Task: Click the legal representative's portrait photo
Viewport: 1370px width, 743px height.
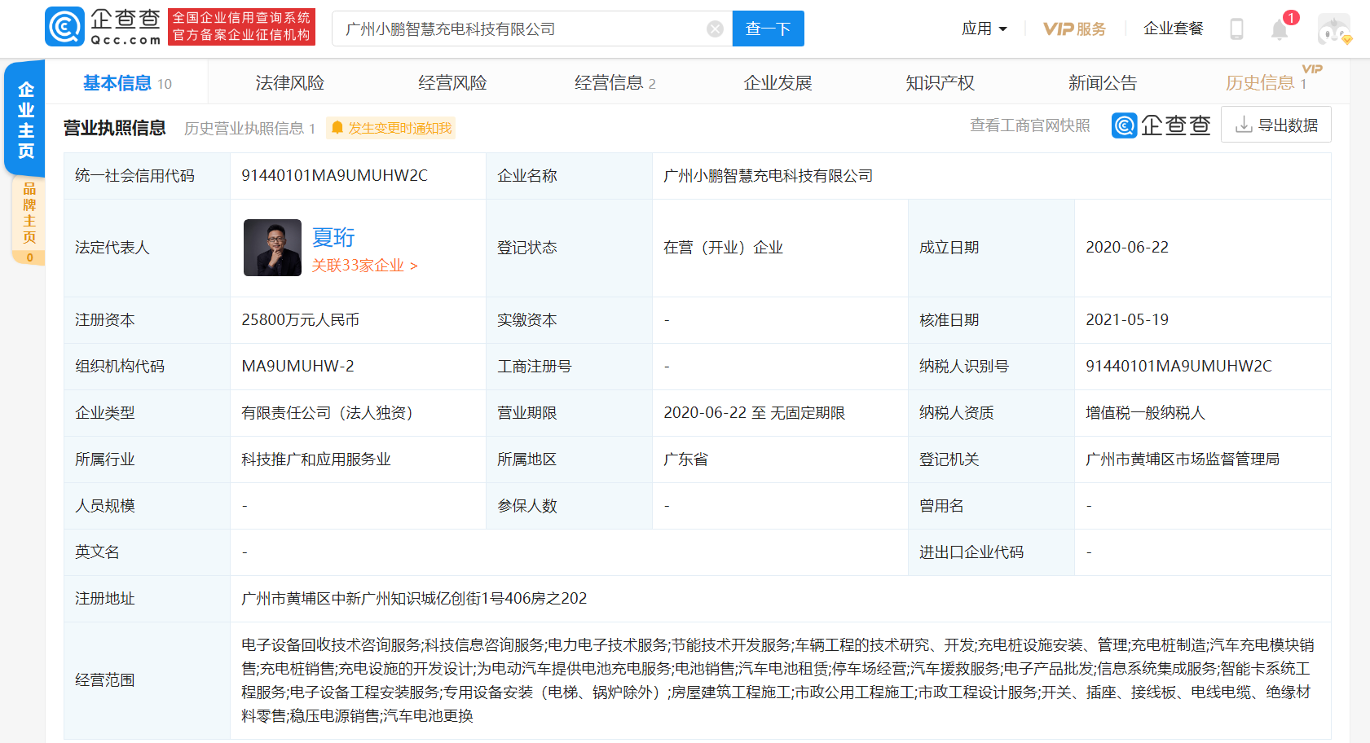Action: click(272, 247)
